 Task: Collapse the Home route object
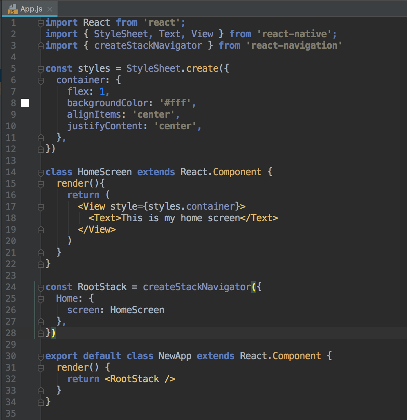pos(41,298)
